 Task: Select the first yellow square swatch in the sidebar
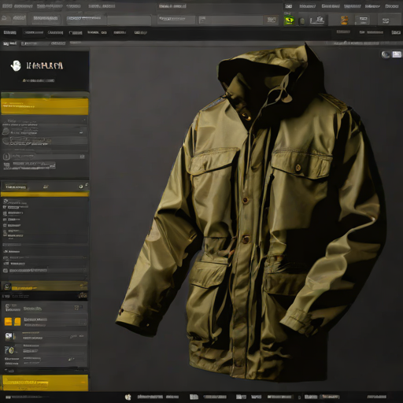click(x=8, y=321)
